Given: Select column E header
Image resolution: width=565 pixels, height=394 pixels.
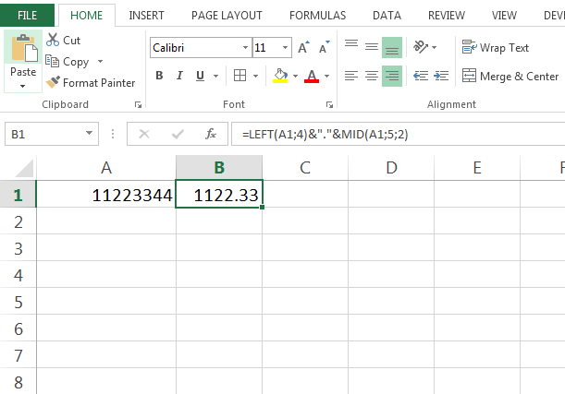Looking at the screenshot, I should pos(477,168).
